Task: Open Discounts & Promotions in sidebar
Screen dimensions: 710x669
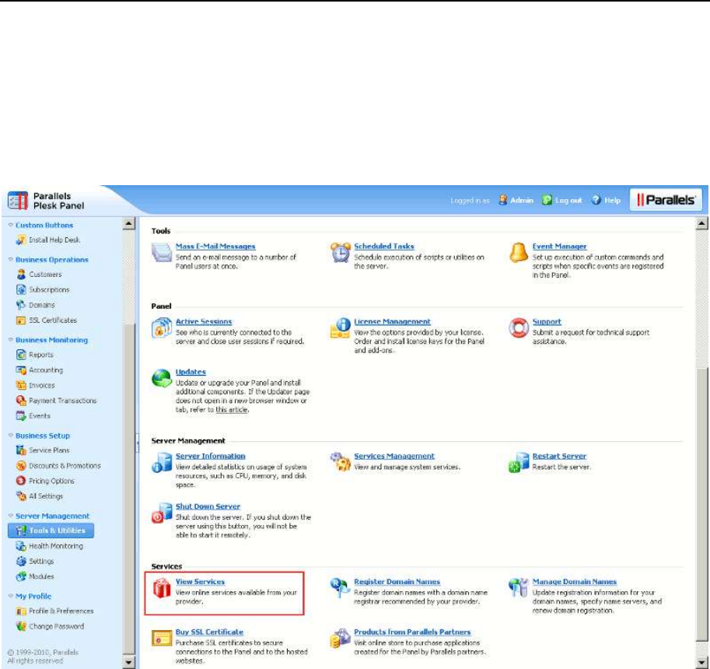Action: [x=65, y=466]
